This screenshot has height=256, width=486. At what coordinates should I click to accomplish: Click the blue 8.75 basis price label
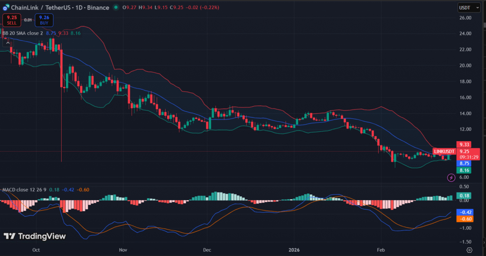pos(463,163)
